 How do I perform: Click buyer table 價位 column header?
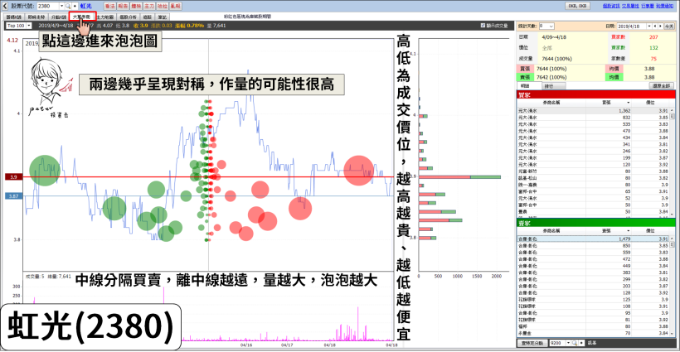(650, 103)
